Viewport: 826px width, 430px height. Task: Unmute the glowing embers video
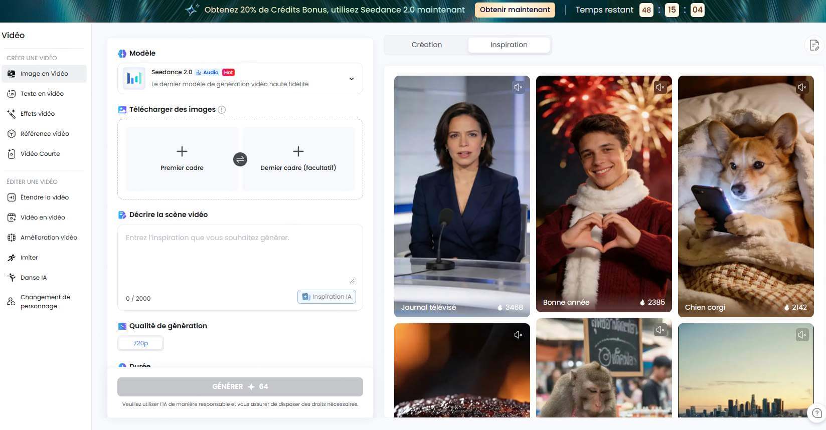(518, 335)
